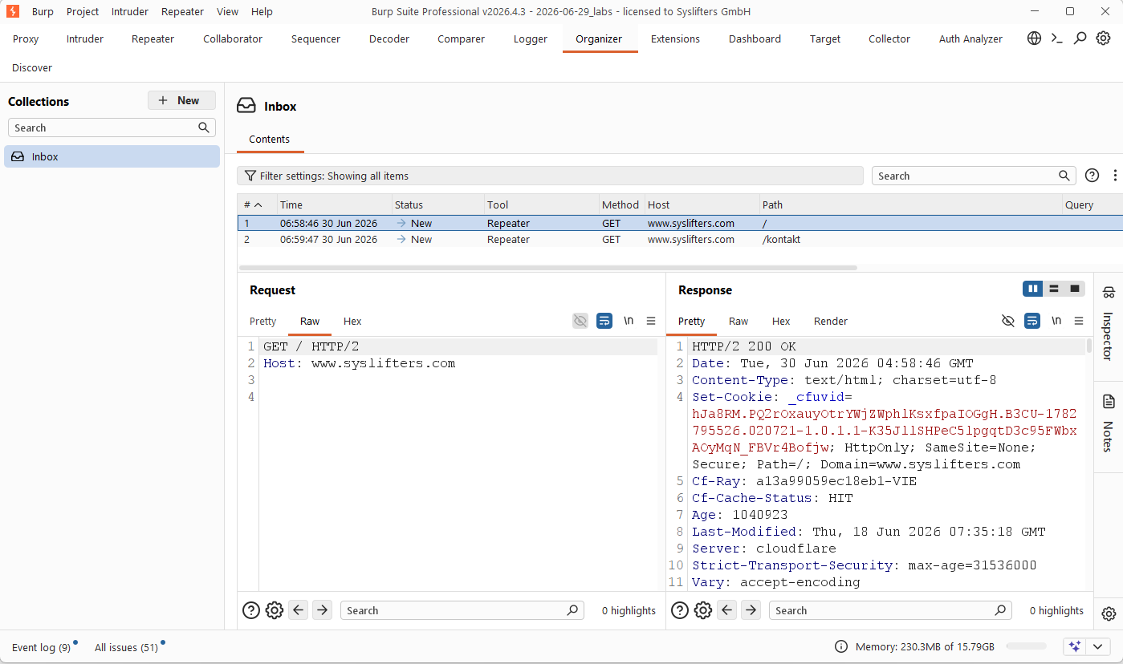Viewport: 1123px width, 664px height.
Task: Click the table horizontal scrollbar
Action: coord(548,267)
